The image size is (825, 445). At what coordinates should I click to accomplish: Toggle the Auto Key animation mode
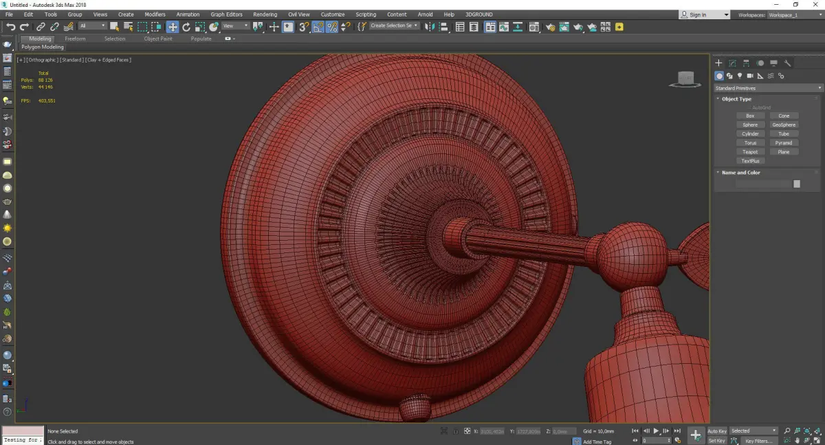coord(716,431)
